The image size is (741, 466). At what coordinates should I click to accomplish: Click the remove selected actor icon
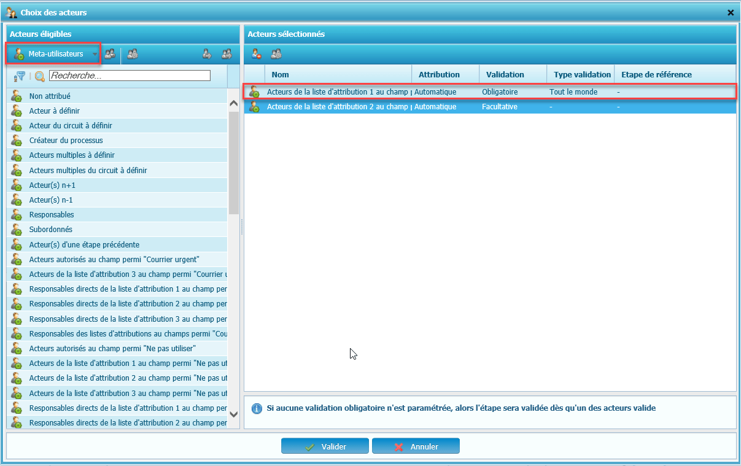257,54
